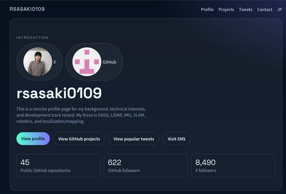
Task: Select the Visit SNS button
Action: (176, 139)
